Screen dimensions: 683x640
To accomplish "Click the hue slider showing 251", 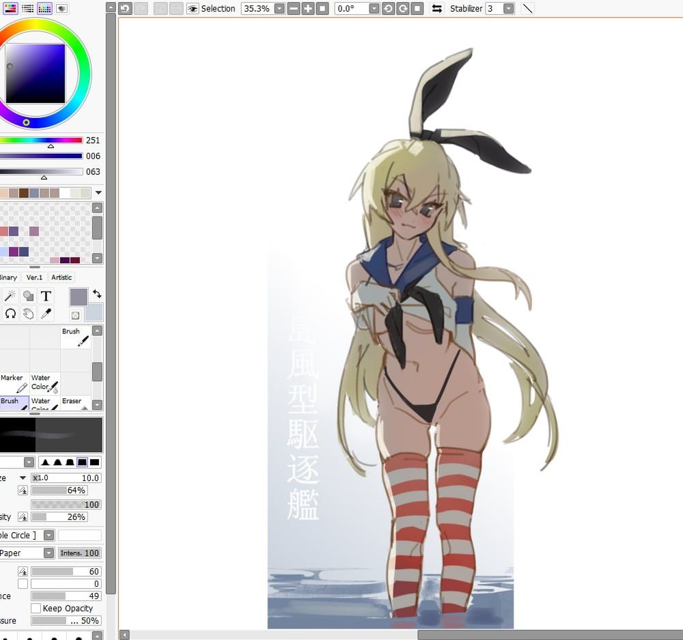I will click(x=42, y=140).
